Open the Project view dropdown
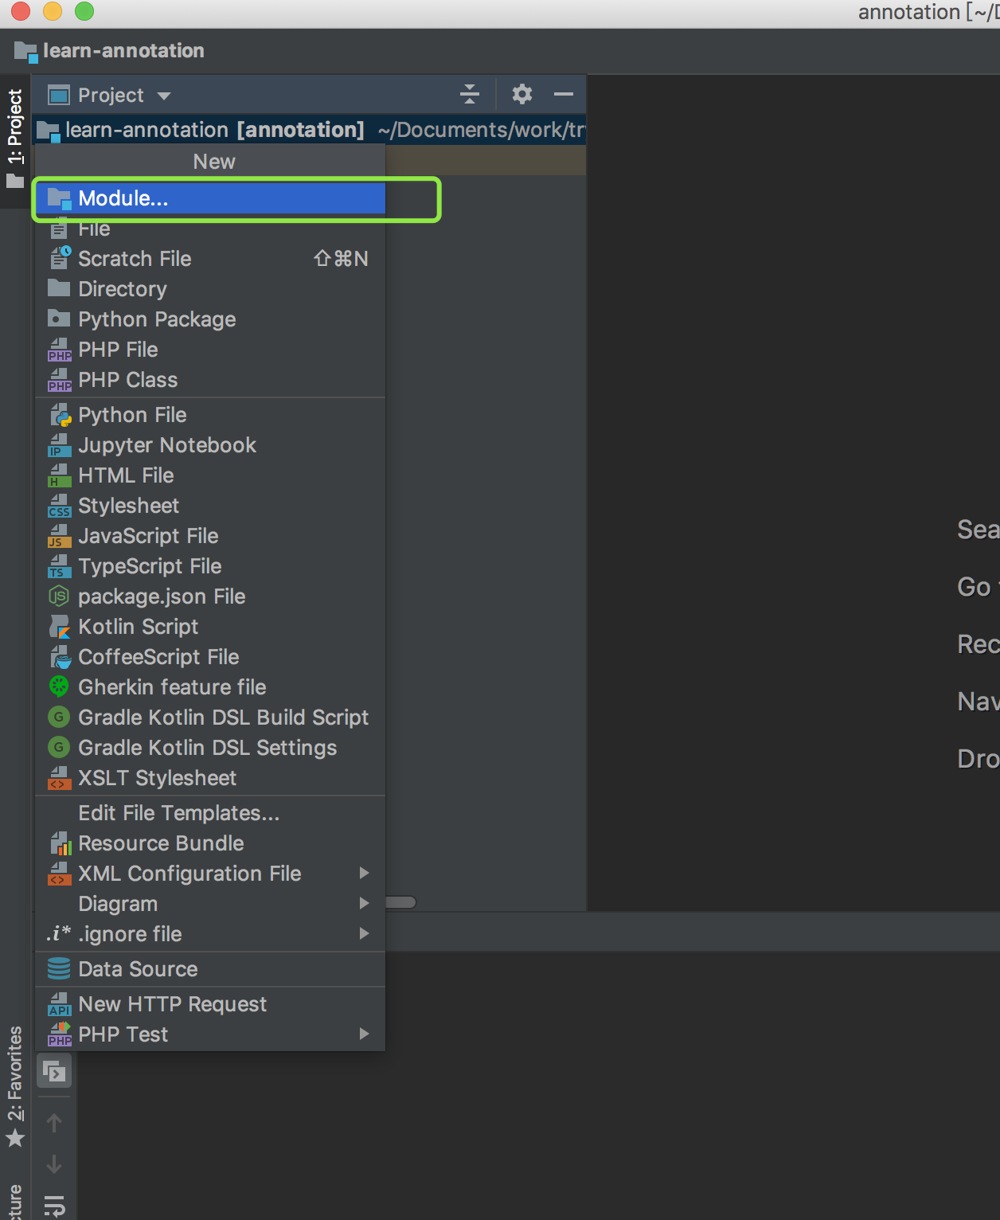This screenshot has height=1220, width=1000. click(110, 96)
